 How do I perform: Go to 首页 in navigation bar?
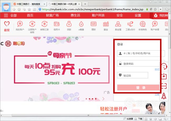click(x=30, y=15)
